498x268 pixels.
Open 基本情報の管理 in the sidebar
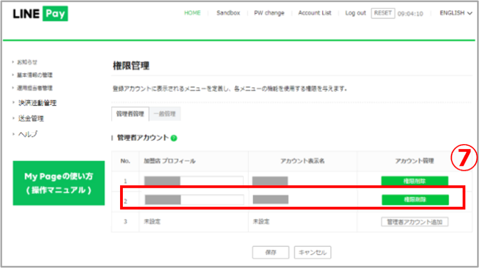pos(35,75)
